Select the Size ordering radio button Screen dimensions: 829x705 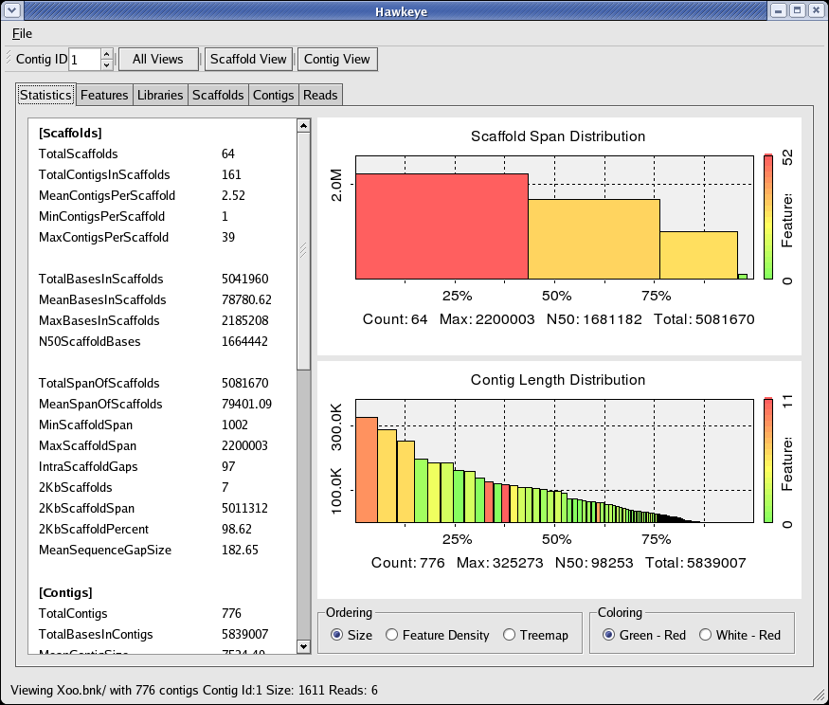[337, 635]
